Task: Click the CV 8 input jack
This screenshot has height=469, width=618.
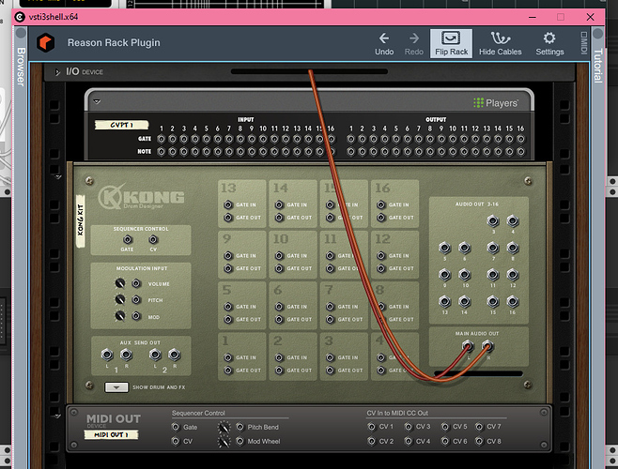Action: [x=479, y=441]
